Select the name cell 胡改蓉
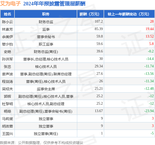The image size is (155, 145). [7, 126]
